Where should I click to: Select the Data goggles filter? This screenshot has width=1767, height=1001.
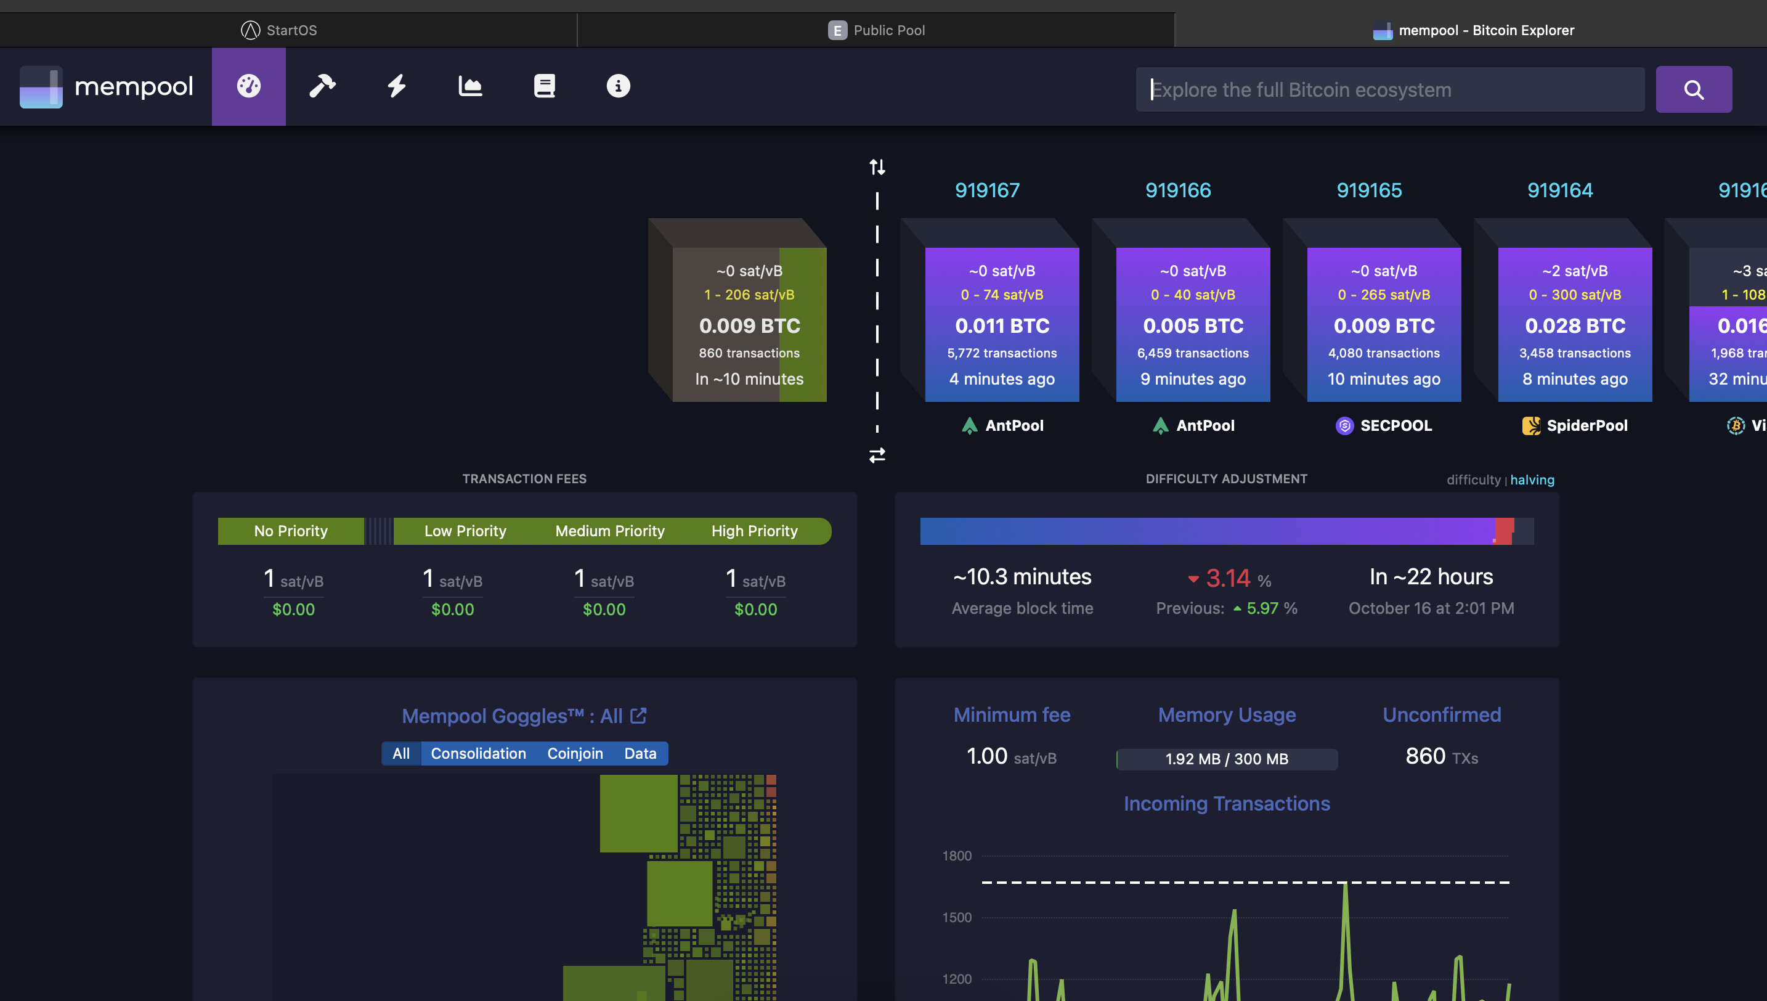click(x=640, y=753)
